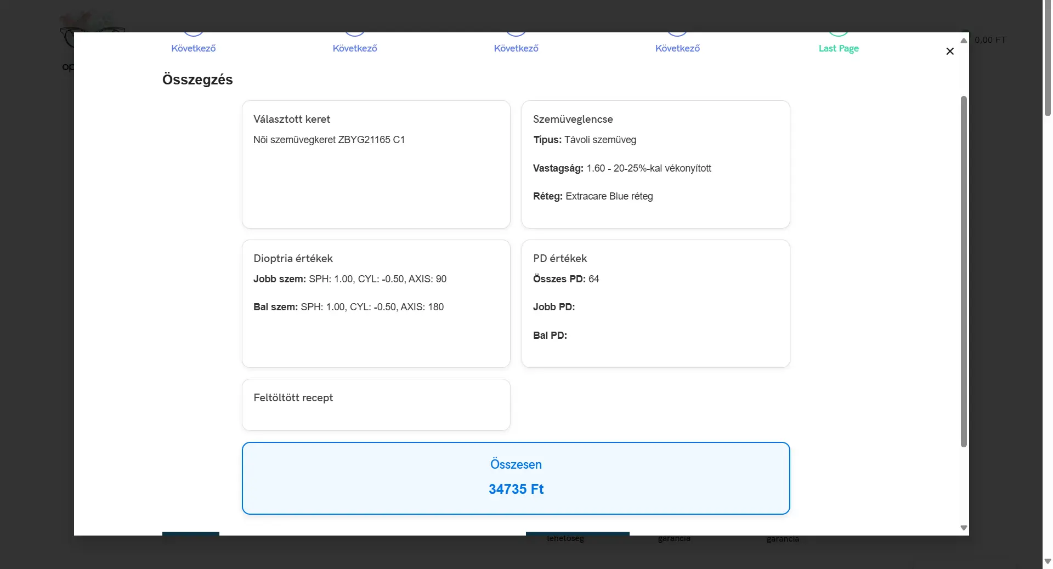Select the Választott keret card
The height and width of the screenshot is (569, 1053).
376,164
